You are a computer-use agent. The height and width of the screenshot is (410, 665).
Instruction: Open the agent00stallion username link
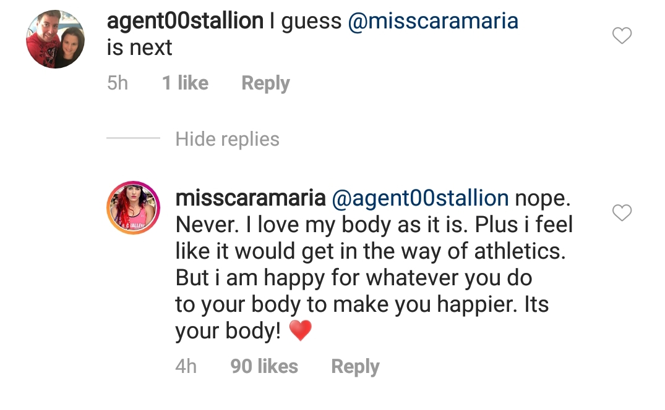(x=186, y=21)
